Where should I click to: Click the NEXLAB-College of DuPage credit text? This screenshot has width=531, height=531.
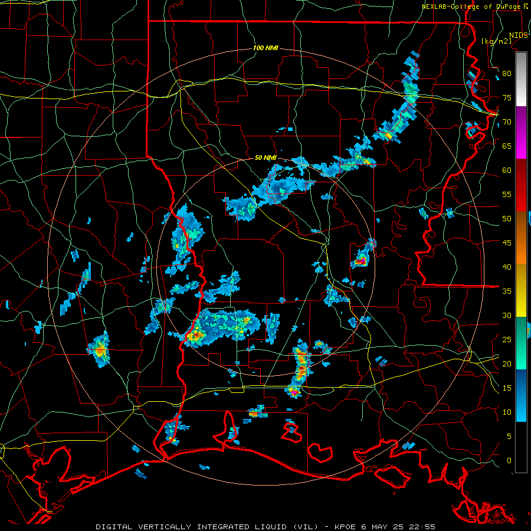coord(471,6)
